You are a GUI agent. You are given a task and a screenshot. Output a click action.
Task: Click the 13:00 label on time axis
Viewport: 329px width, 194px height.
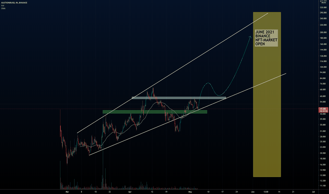coord(266,192)
